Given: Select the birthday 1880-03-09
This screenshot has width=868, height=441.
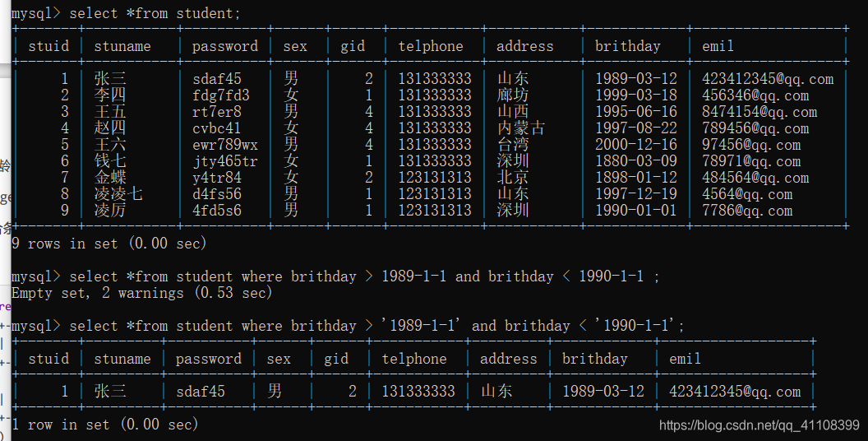Looking at the screenshot, I should [636, 160].
